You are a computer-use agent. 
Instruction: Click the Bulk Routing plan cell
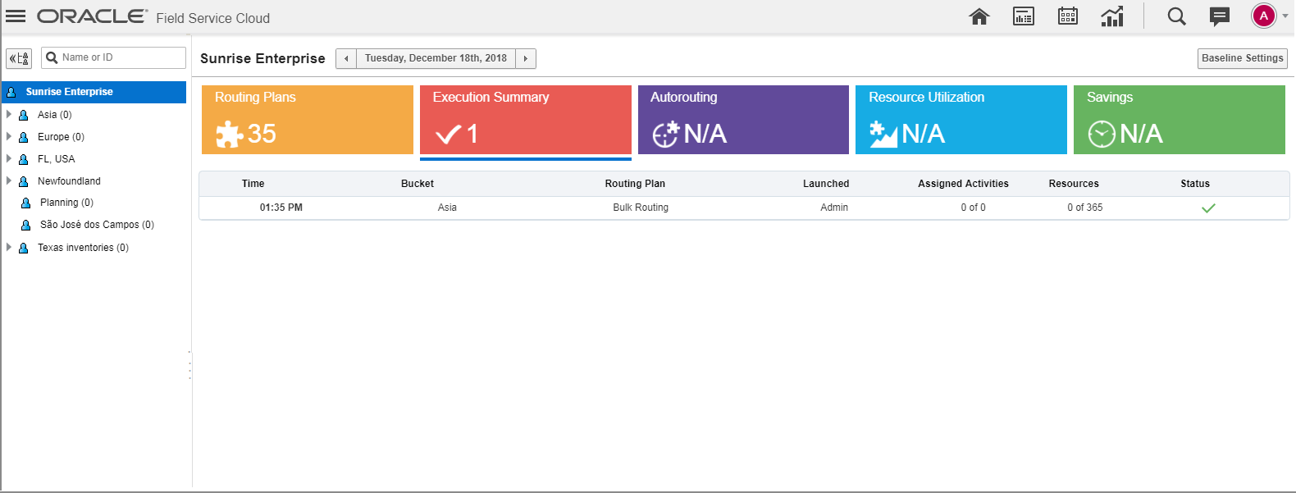click(641, 208)
